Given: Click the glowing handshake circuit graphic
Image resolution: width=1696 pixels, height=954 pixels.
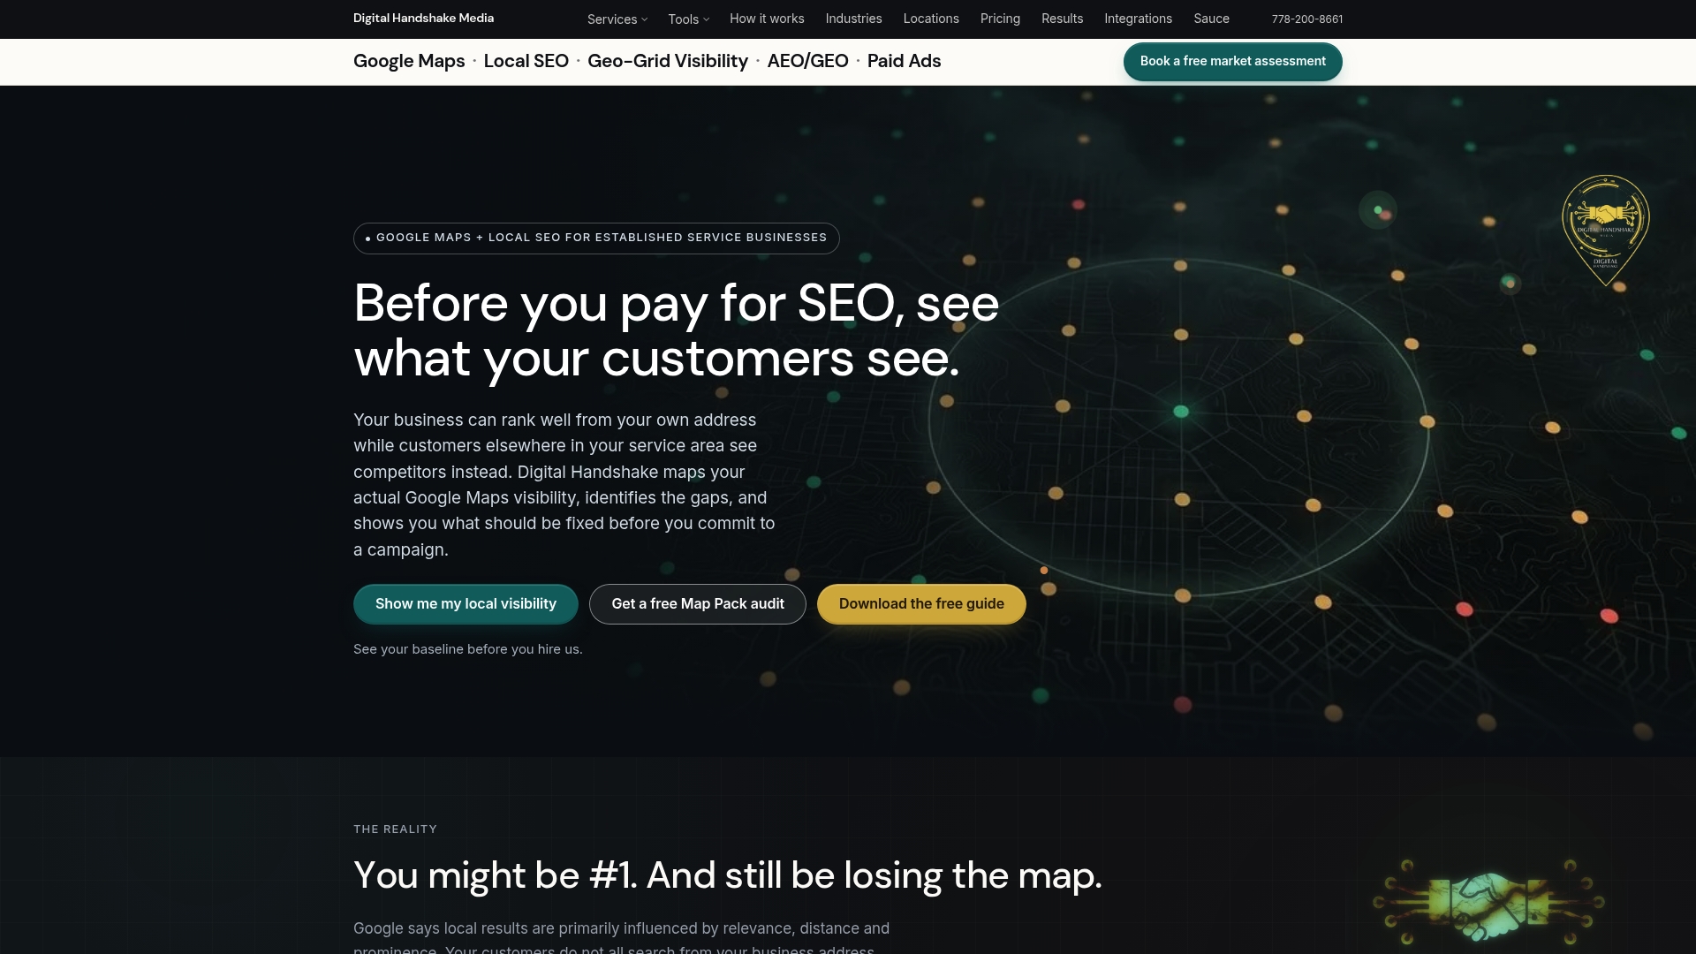Looking at the screenshot, I should tap(1488, 903).
